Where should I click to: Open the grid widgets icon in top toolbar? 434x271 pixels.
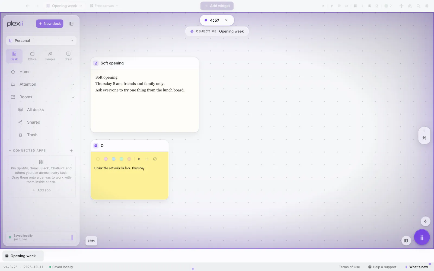coord(355,6)
